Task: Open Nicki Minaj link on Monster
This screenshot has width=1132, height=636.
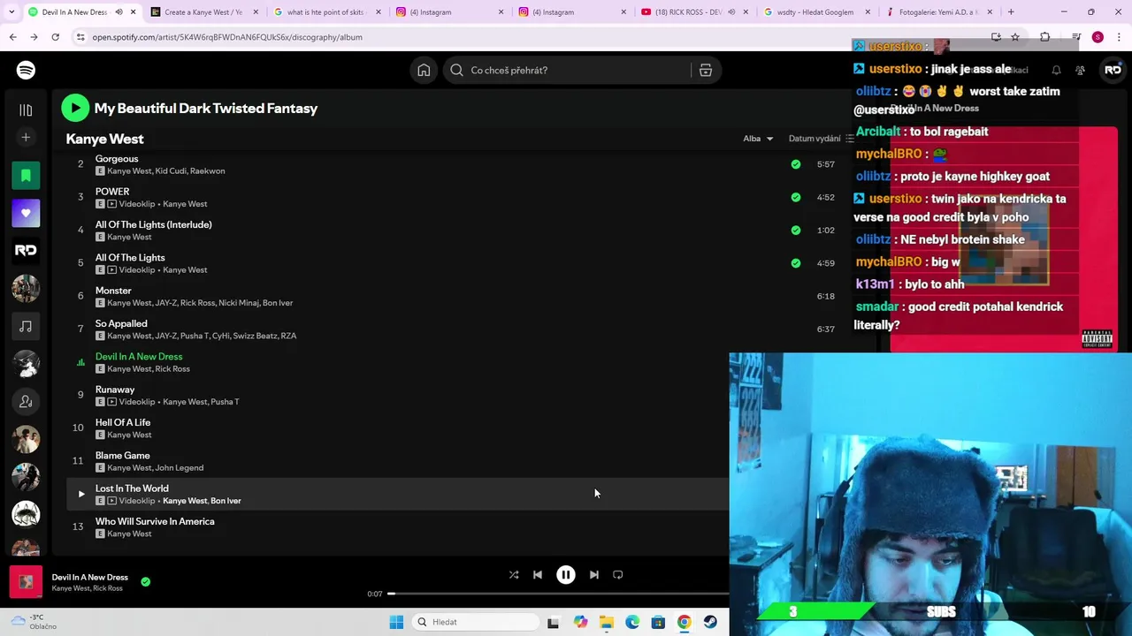Action: [x=239, y=303]
